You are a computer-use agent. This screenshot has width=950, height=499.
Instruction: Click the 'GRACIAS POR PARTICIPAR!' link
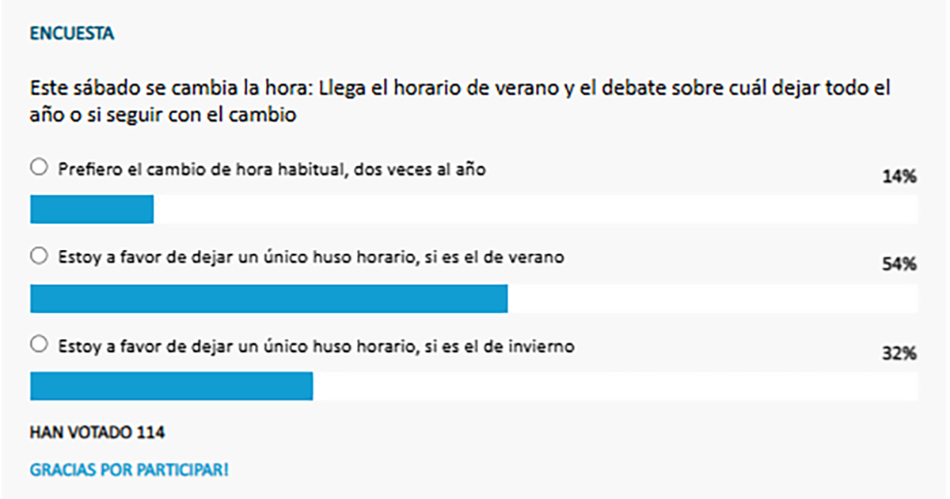pyautogui.click(x=129, y=470)
